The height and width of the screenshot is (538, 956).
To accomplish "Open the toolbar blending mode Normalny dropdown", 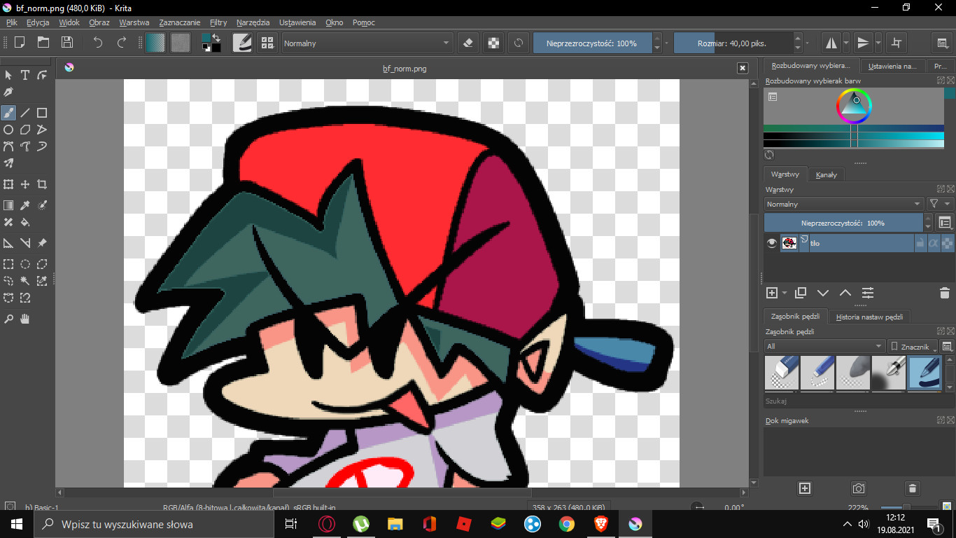I will click(x=367, y=43).
